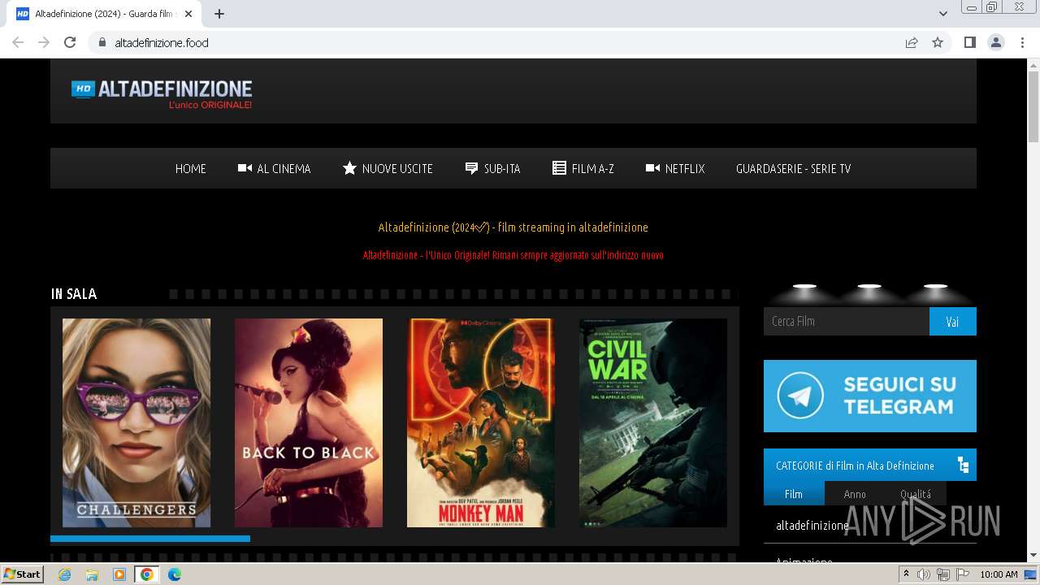Open the AL CINEMA section
This screenshot has width=1040, height=585.
[x=274, y=168]
